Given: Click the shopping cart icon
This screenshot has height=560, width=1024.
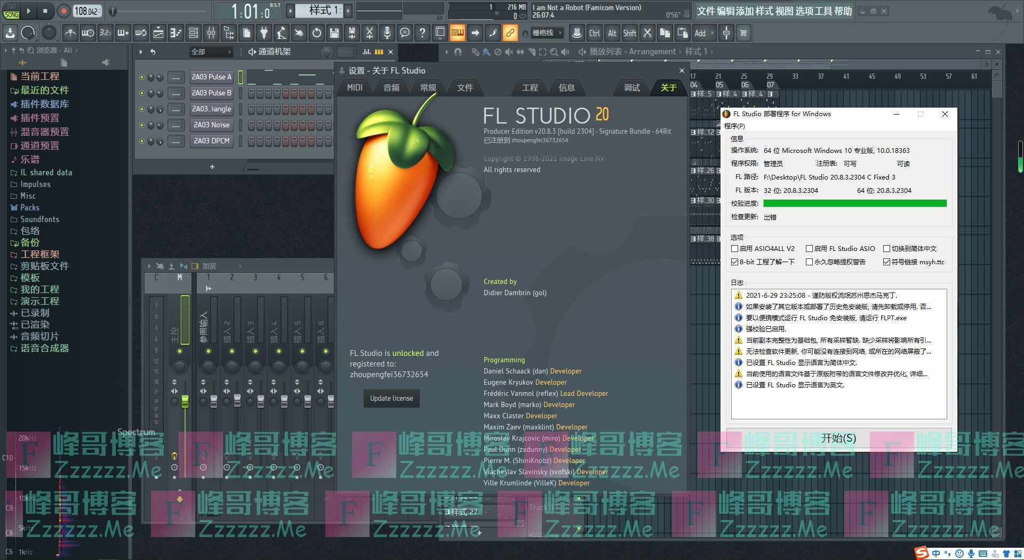Looking at the screenshot, I should click(743, 33).
